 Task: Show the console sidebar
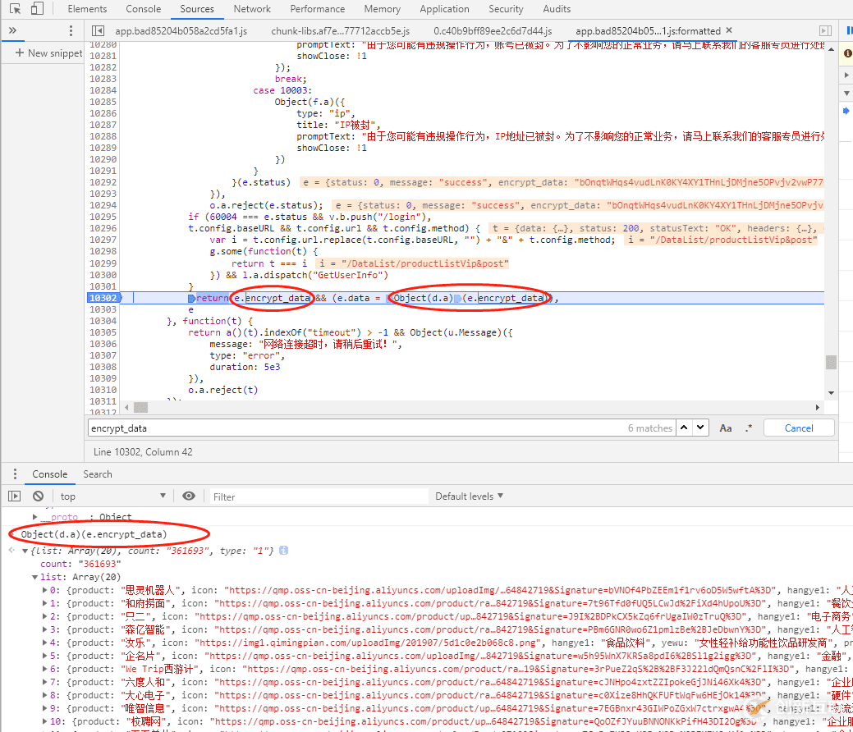14,496
